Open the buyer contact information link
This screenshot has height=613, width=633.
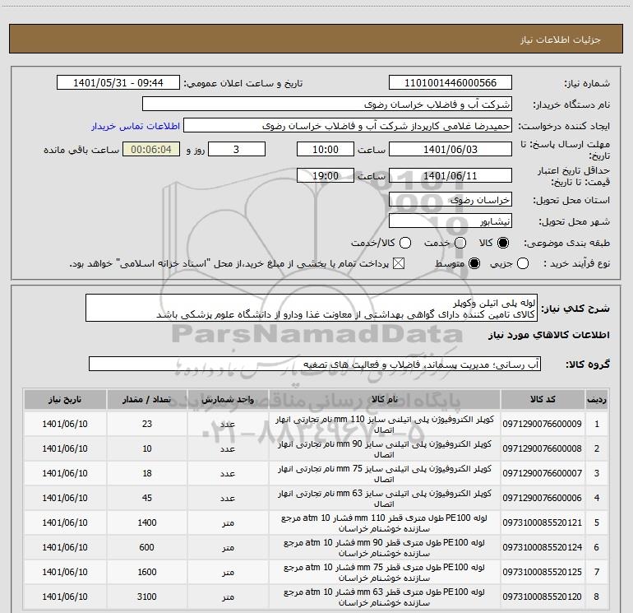click(x=136, y=126)
